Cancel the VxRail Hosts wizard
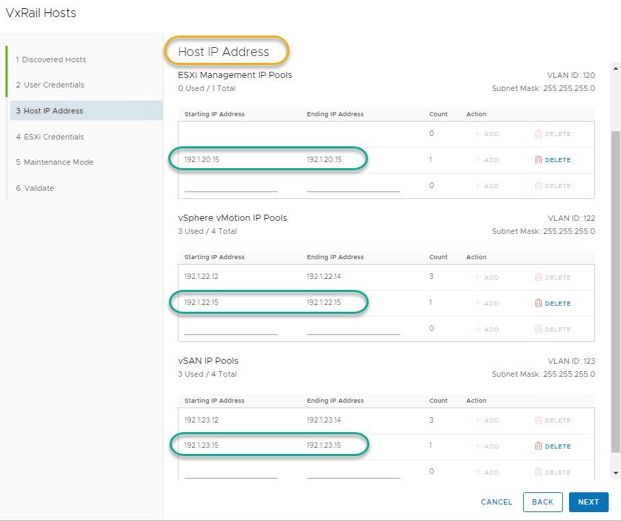621x521 pixels. pyautogui.click(x=497, y=502)
